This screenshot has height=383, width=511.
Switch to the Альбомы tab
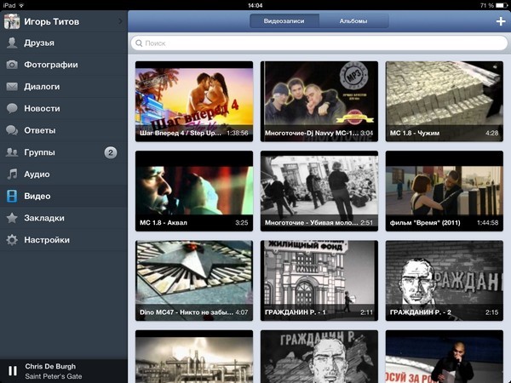coord(353,21)
